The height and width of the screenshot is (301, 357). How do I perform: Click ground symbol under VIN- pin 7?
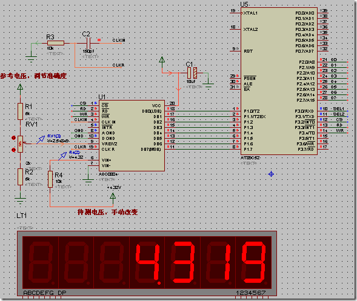[x=88, y=182]
